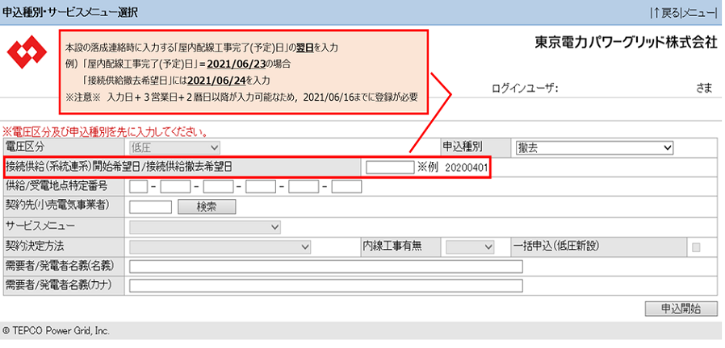Click the first 供給/受電地点特定番号 box

click(x=138, y=187)
